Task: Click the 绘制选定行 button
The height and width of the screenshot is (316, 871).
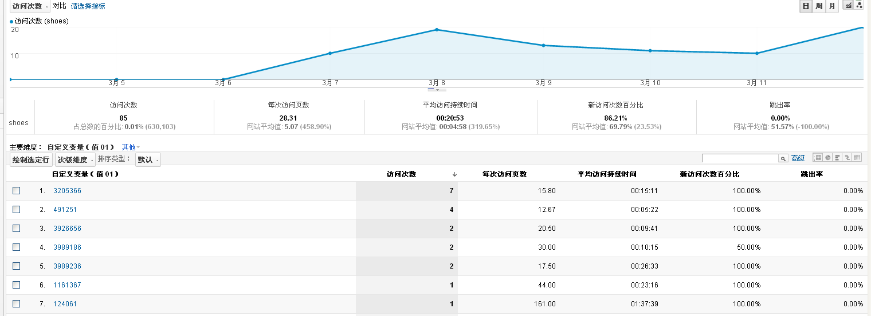Action: pos(31,160)
